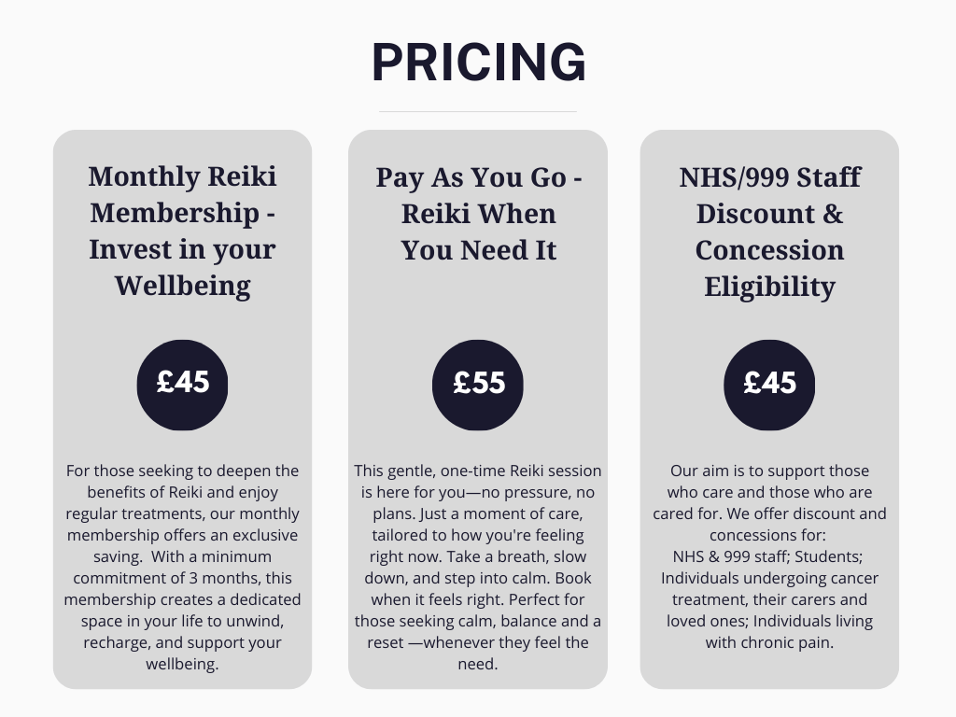Select the Monthly Reiki Membership heading
This screenshot has height=717, width=956.
[x=182, y=231]
